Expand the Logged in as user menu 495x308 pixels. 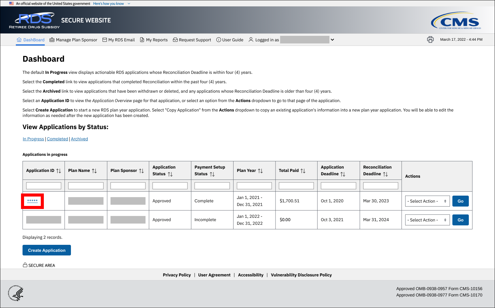[x=332, y=40]
